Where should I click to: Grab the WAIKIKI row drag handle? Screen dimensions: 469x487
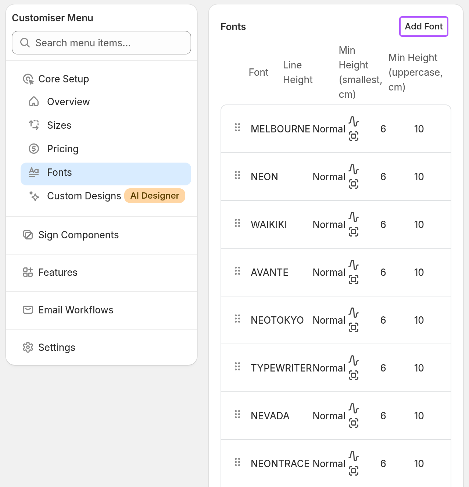click(237, 223)
